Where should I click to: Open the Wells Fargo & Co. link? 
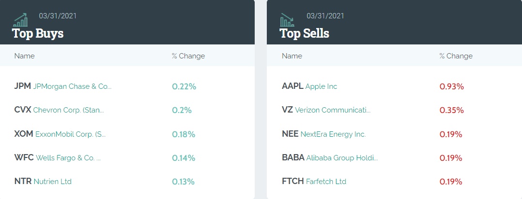point(67,158)
